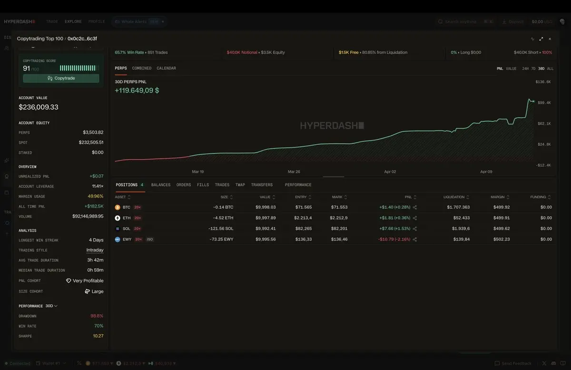Click the Very Profitable diamond icon

click(69, 281)
